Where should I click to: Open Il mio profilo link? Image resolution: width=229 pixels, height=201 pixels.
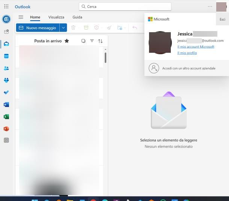tap(187, 53)
